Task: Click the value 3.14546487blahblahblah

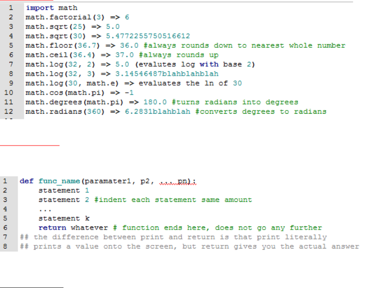Action: tap(167, 74)
